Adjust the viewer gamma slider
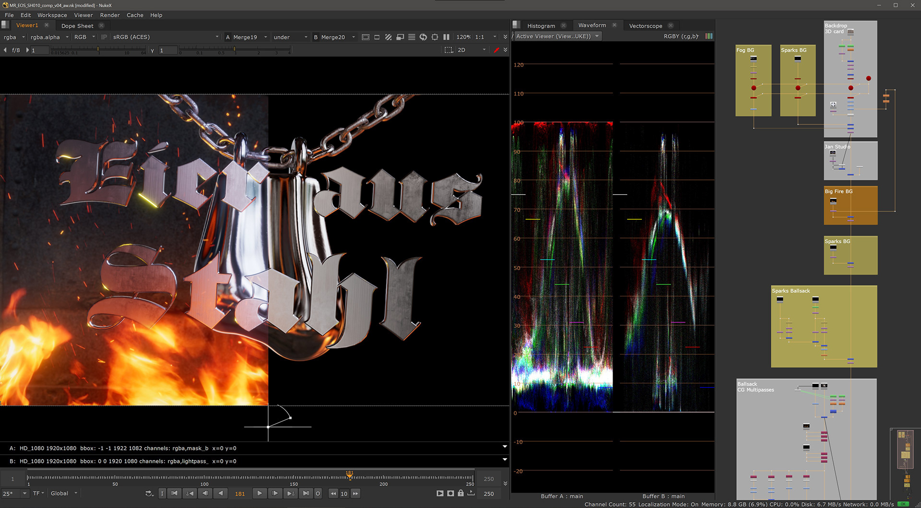Viewport: 921px width, 508px height. click(235, 50)
